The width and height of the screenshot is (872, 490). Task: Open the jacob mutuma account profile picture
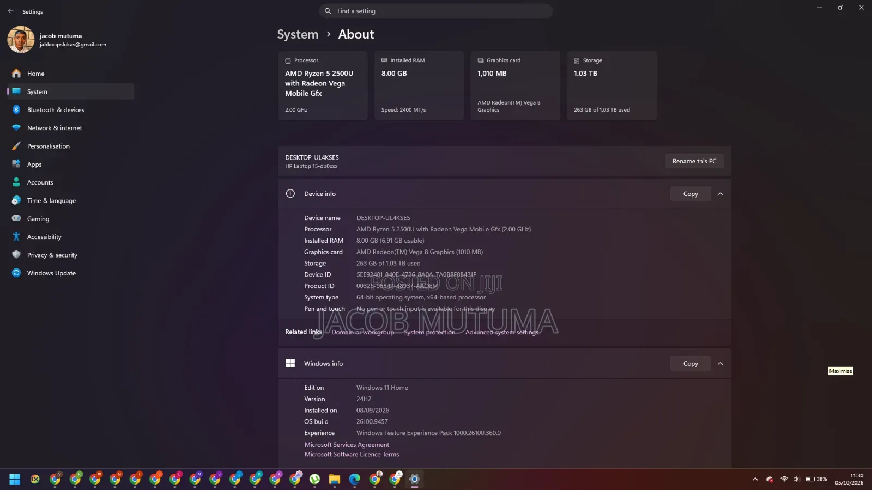point(21,40)
